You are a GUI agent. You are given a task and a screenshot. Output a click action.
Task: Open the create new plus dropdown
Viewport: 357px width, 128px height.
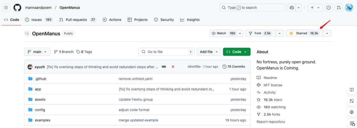coord(315,8)
